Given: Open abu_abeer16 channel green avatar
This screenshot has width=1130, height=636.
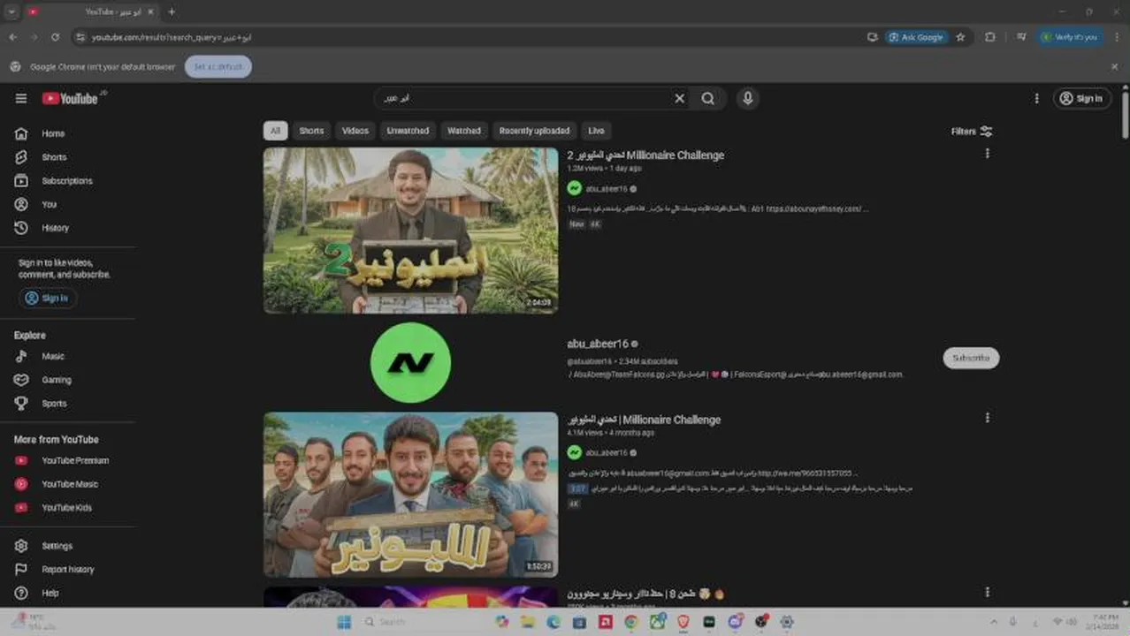Looking at the screenshot, I should click(x=410, y=362).
